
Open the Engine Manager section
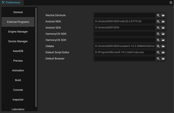[18, 32]
